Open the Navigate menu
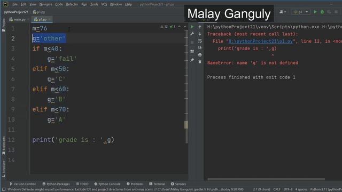This screenshot has height=192, width=342. [x=46, y=4]
